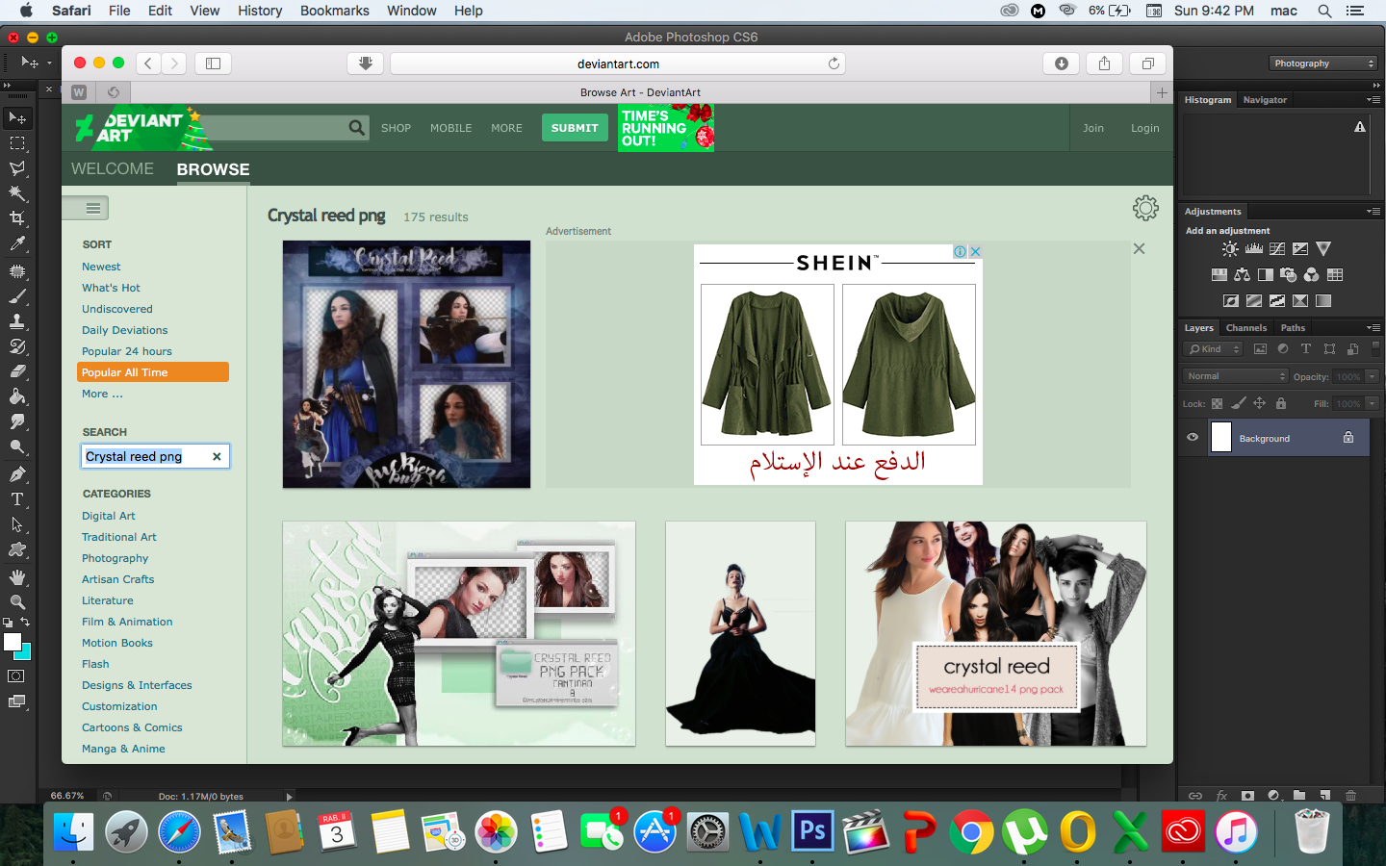Select the Clone Stamp tool
Image resolution: width=1386 pixels, height=866 pixels.
[x=17, y=321]
